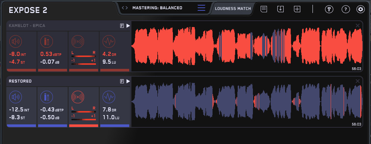Toggle the Loudness Match button
The width and height of the screenshot is (371, 144).
pos(233,9)
